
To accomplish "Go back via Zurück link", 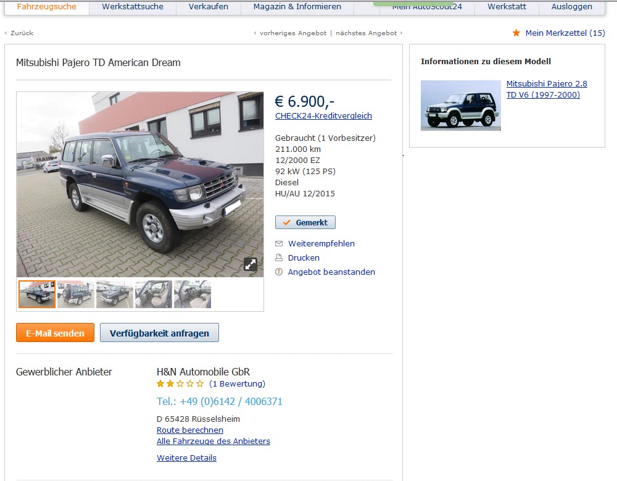I will click(19, 33).
